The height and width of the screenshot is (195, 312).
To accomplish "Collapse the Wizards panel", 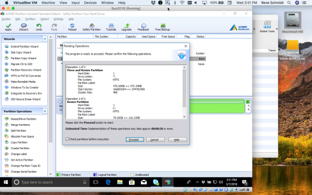I will click(x=45, y=39).
